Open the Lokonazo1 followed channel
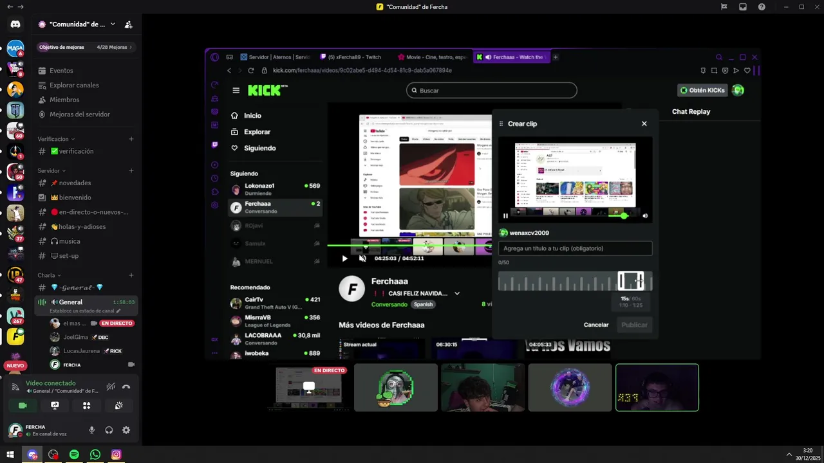The width and height of the screenshot is (824, 463). tap(276, 189)
